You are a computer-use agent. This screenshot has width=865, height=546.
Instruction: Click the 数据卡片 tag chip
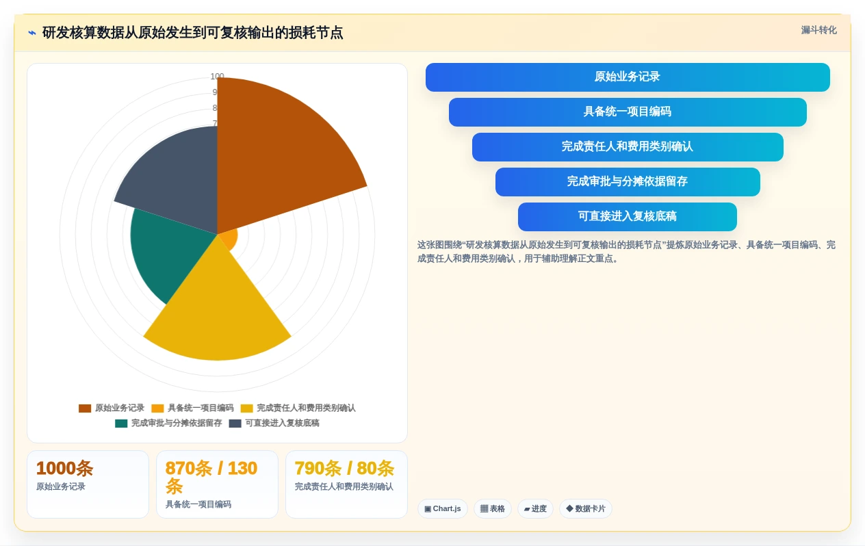(586, 509)
